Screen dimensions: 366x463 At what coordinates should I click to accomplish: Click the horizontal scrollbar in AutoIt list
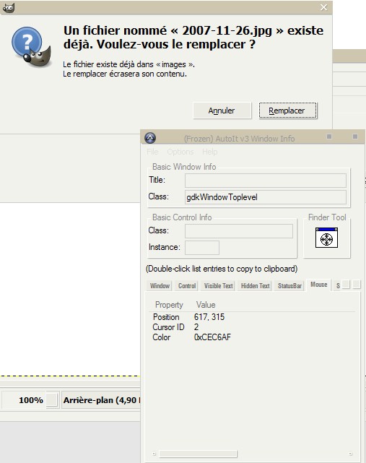(x=253, y=454)
